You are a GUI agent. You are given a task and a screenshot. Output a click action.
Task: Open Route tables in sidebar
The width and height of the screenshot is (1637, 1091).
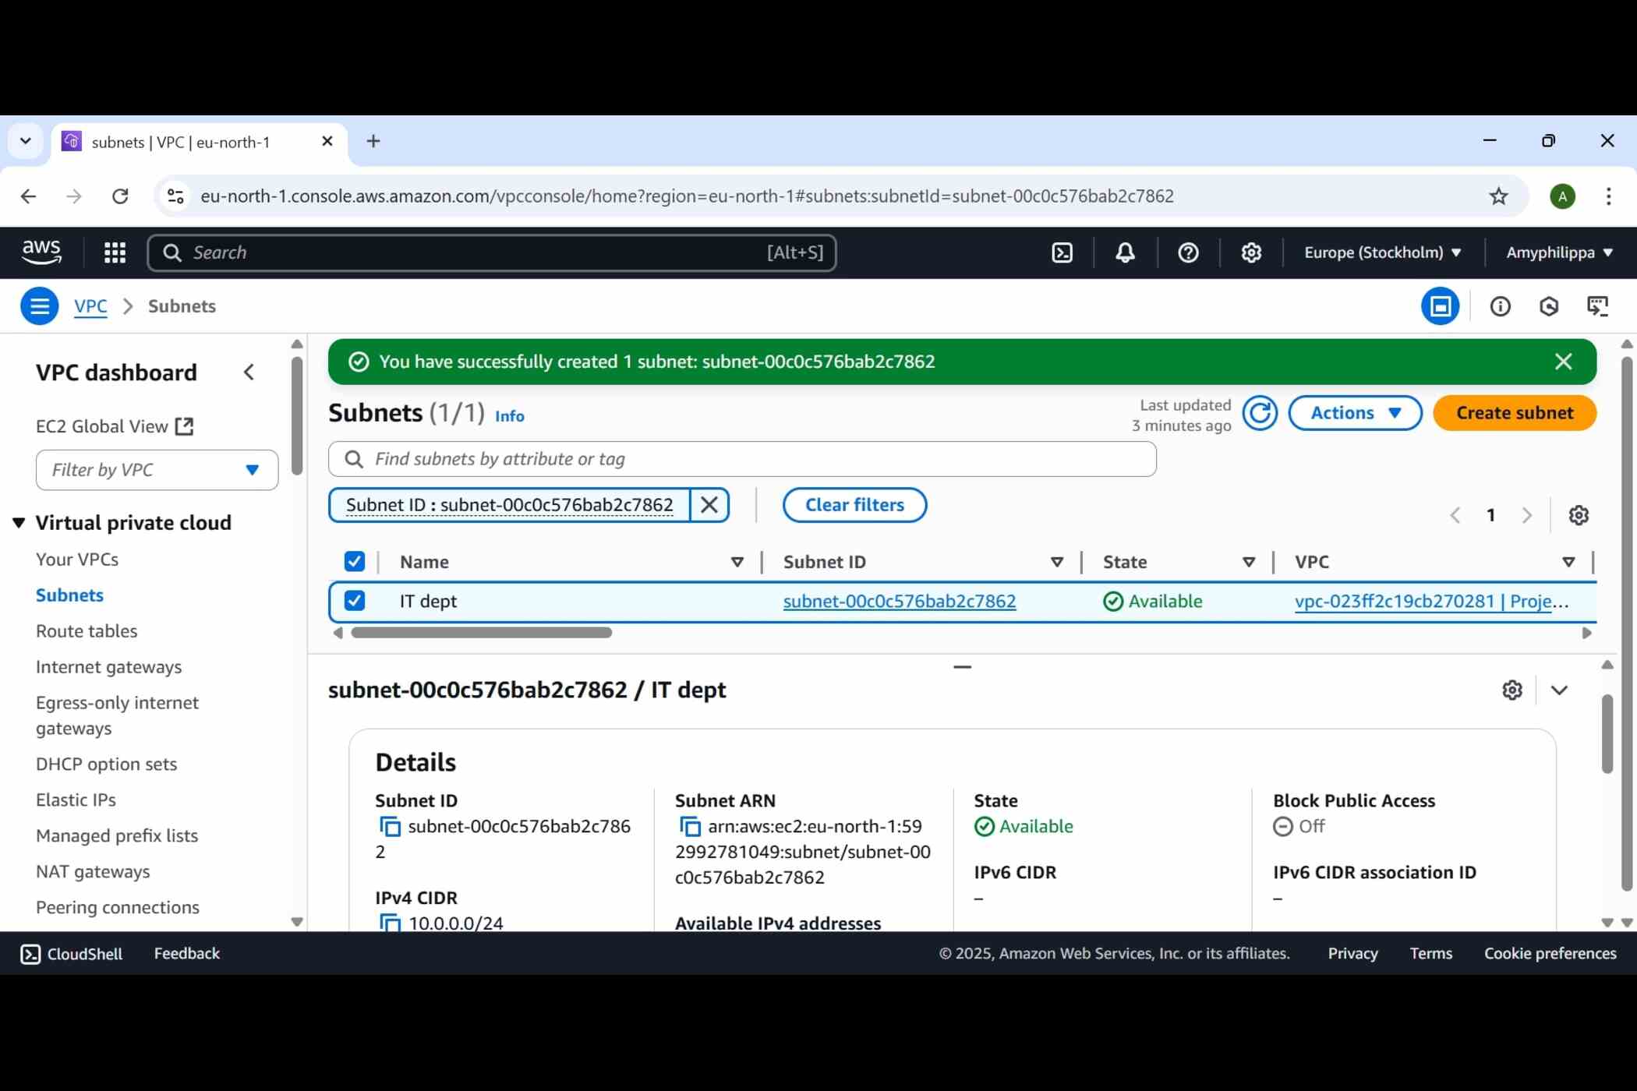click(87, 631)
